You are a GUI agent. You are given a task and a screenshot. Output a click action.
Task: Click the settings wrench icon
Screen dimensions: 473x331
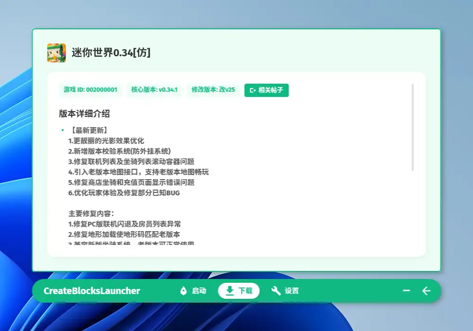(x=276, y=291)
